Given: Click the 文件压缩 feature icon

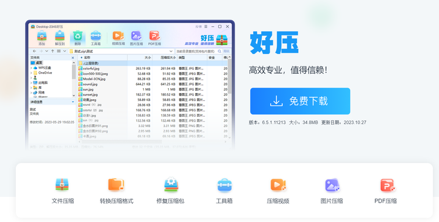Looking at the screenshot, I should (62, 184).
